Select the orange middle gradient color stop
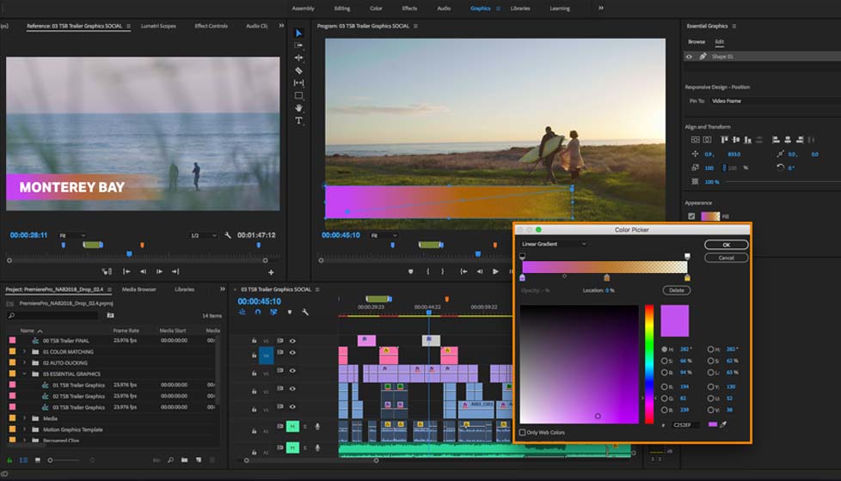The image size is (841, 481). click(606, 277)
